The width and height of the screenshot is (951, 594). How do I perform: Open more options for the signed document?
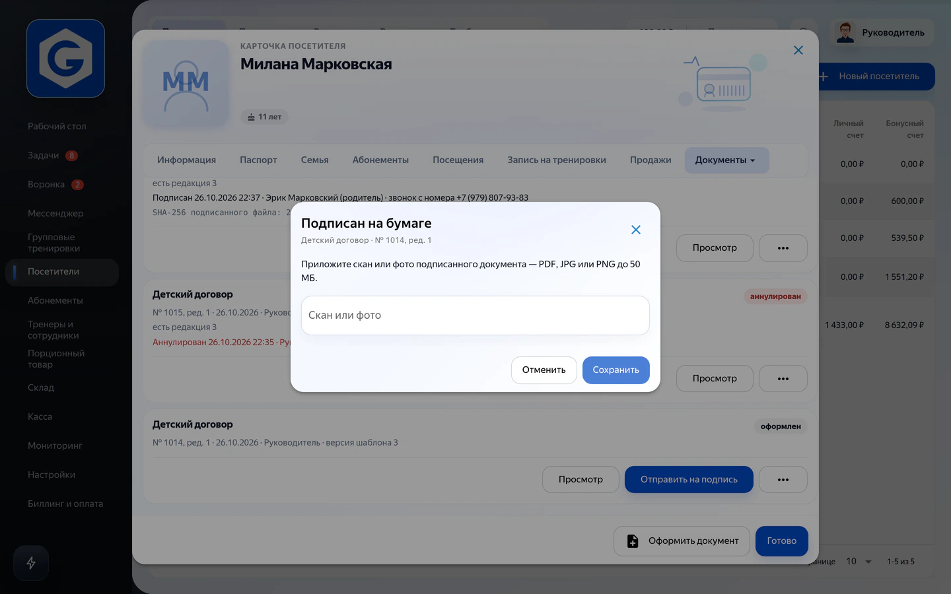pos(783,248)
